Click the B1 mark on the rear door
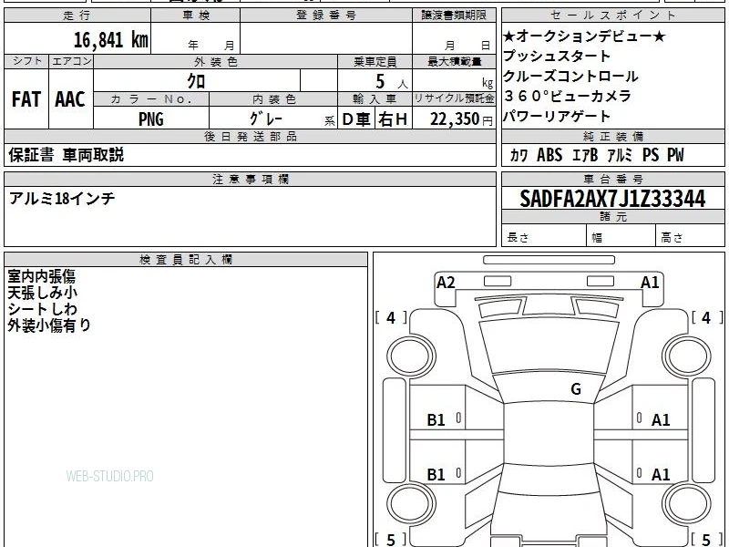 [x=436, y=474]
